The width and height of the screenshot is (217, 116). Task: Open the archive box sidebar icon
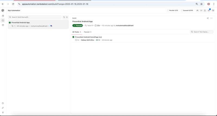pos(3,25)
